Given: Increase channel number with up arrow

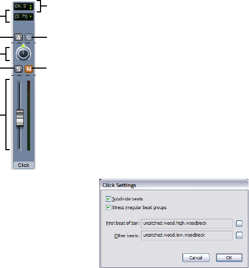Looking at the screenshot, I should [x=31, y=5].
